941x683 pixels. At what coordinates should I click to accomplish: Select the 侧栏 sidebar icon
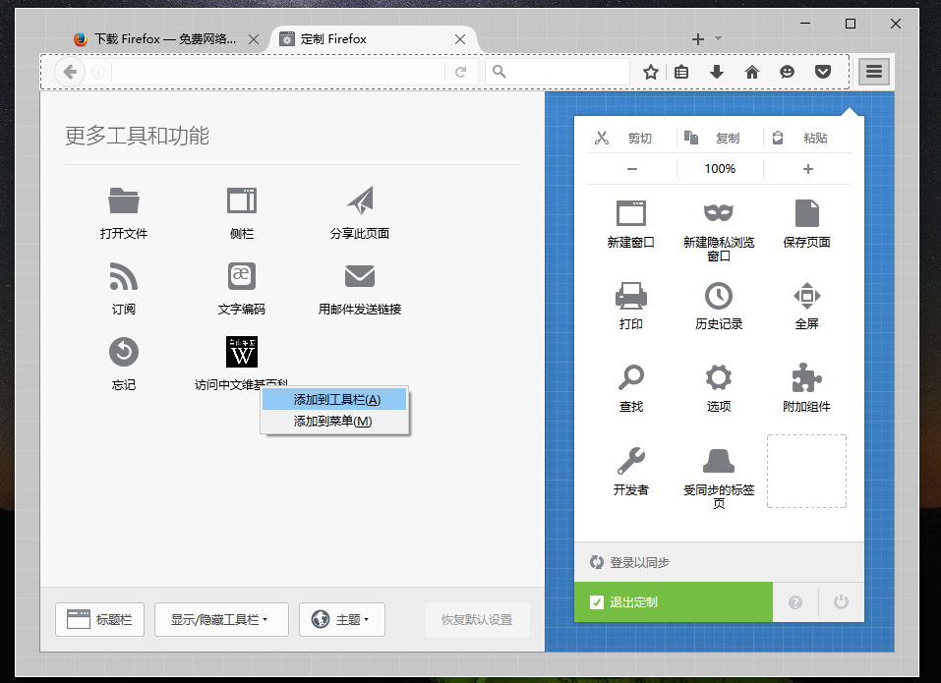241,200
